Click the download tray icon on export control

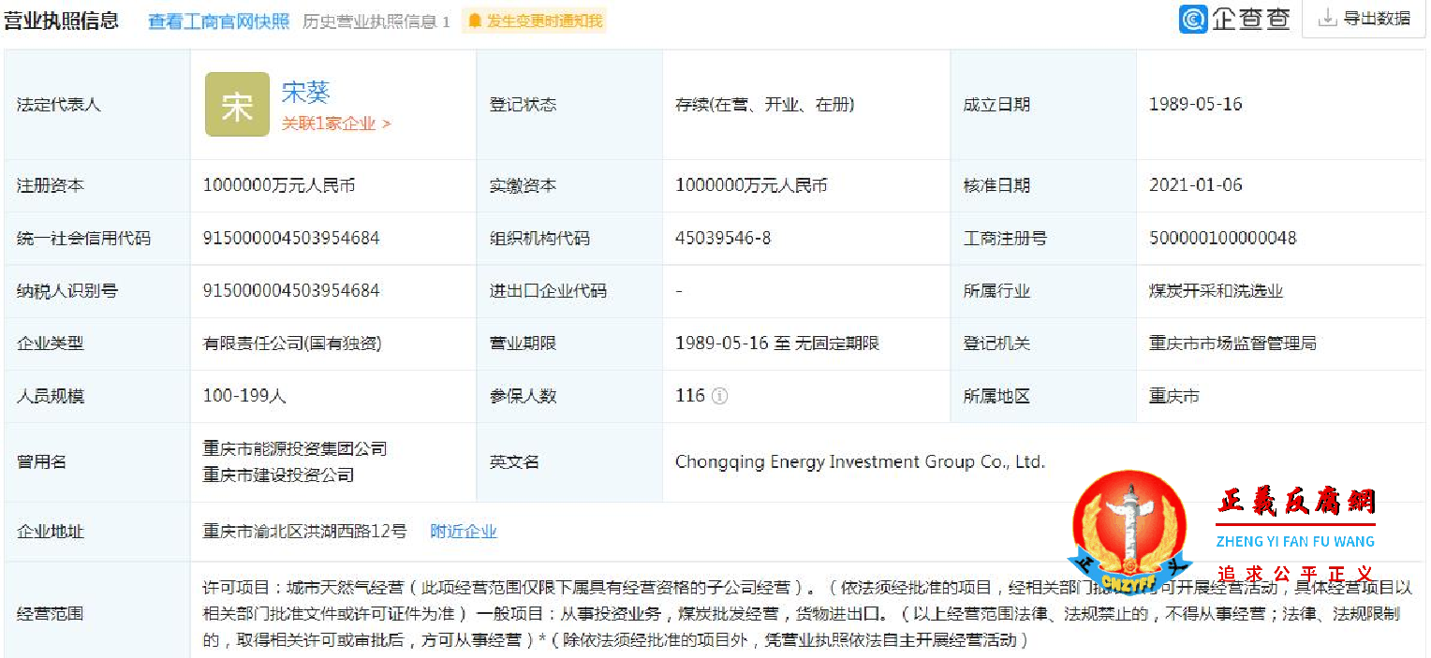1327,17
